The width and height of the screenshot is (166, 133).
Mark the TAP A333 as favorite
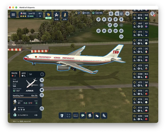click(42, 90)
